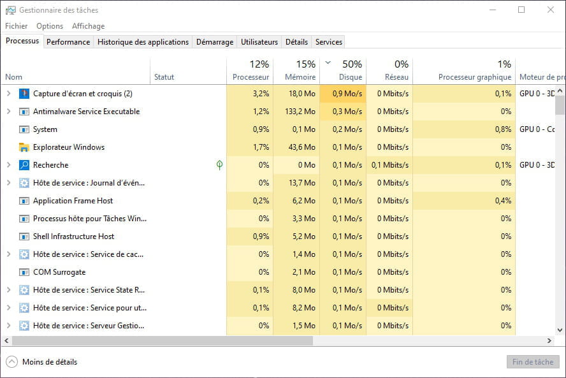This screenshot has height=378, width=566.
Task: Click the 0,8% GPU value for System
Action: [x=503, y=129]
